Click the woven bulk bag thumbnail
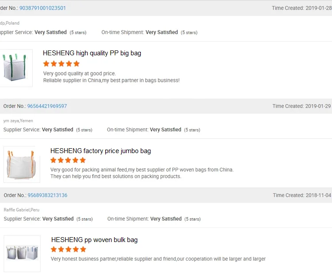This screenshot has width=332, height=273. click(22, 253)
